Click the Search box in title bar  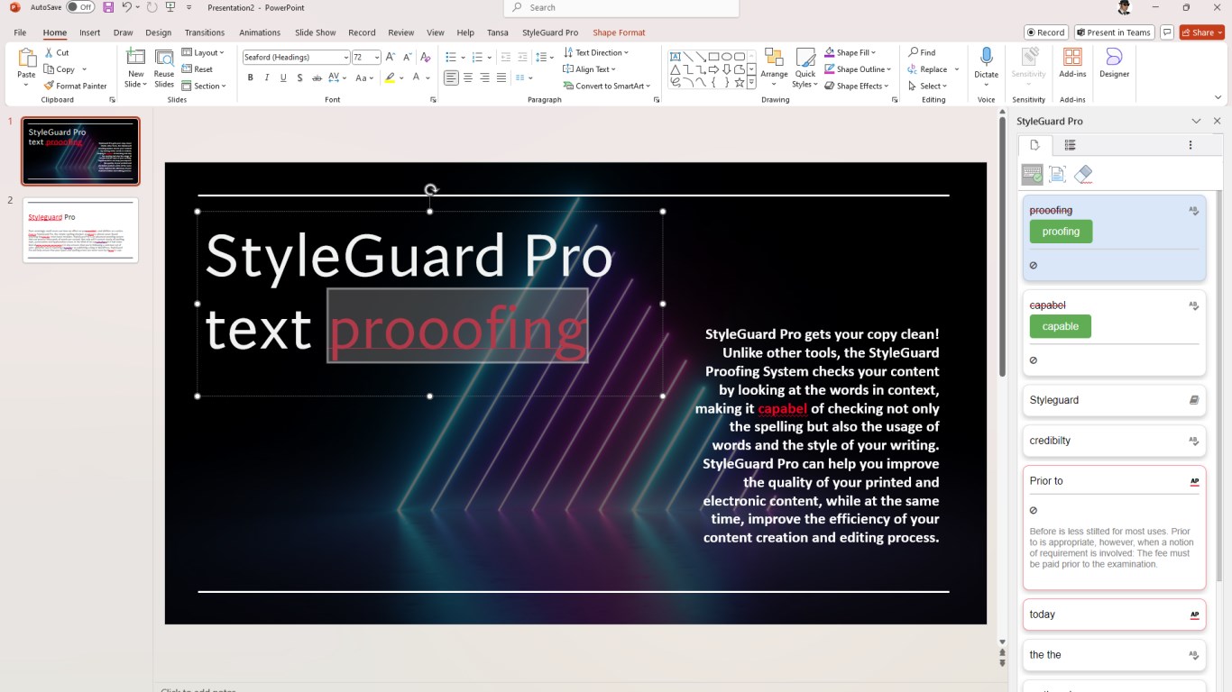pos(621,8)
